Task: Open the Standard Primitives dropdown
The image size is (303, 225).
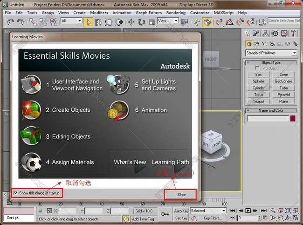Action: pos(271,53)
